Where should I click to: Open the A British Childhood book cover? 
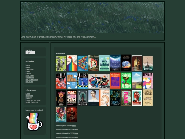(x=104, y=97)
